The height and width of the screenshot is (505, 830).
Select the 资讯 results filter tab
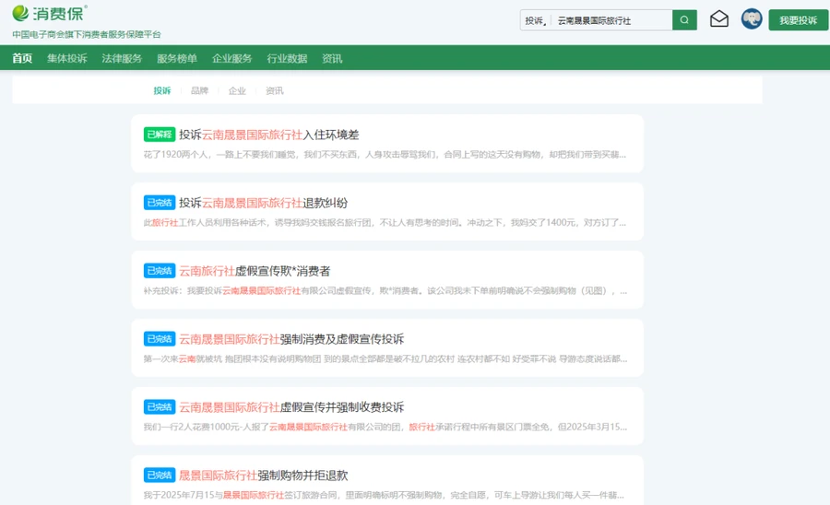click(x=274, y=90)
